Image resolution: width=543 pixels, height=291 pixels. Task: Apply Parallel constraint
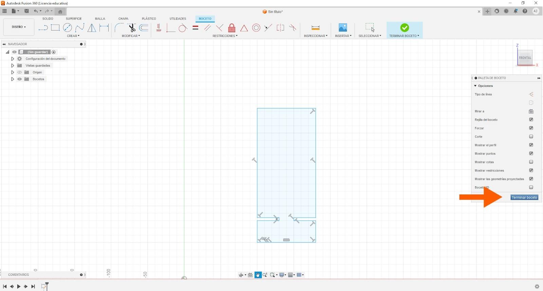207,28
